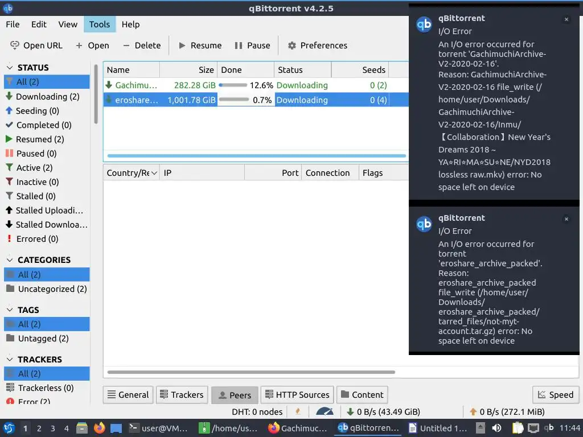The height and width of the screenshot is (437, 583).
Task: Sort peers by IP column
Action: [x=202, y=173]
